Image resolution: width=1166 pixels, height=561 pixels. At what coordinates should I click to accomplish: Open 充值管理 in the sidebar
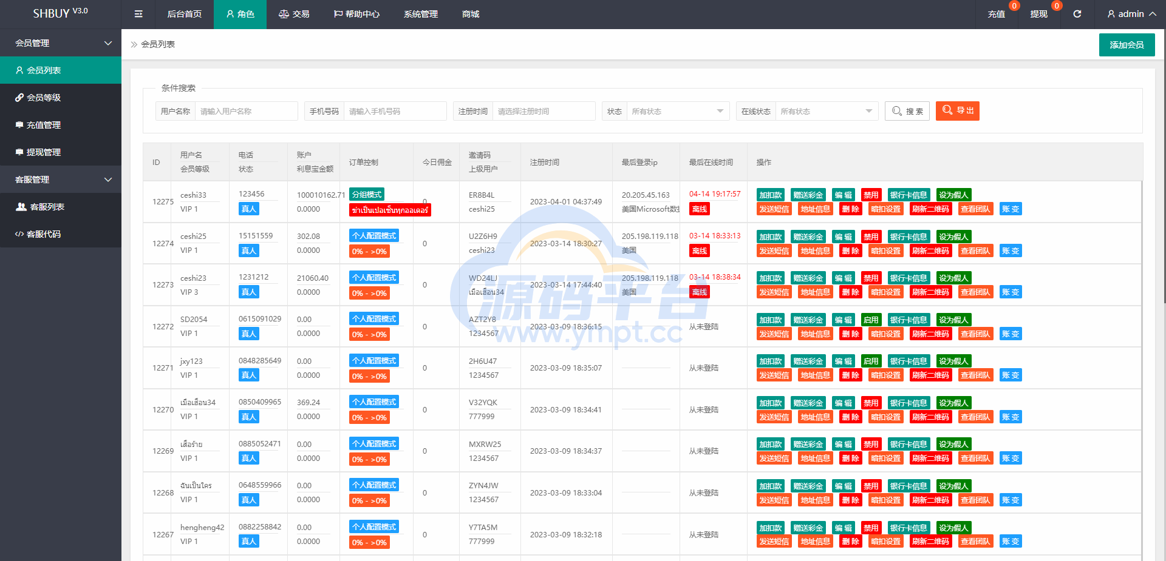61,125
